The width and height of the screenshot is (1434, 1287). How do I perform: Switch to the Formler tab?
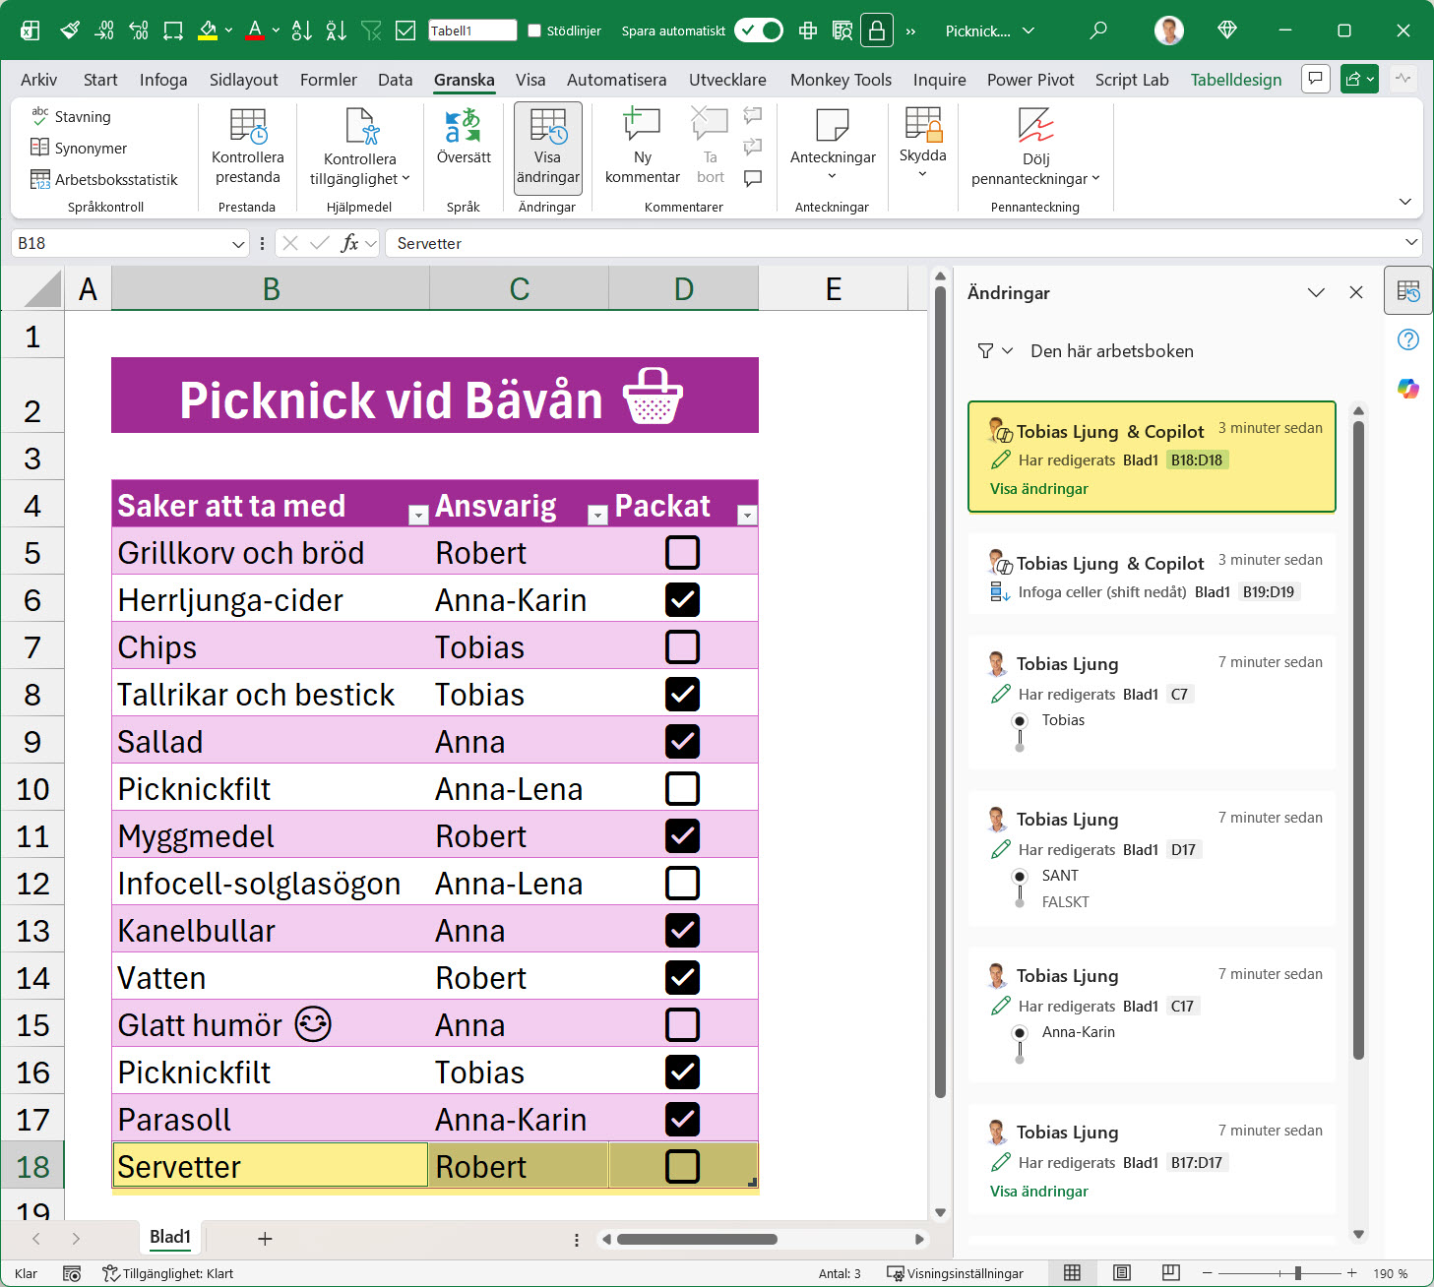pos(329,80)
